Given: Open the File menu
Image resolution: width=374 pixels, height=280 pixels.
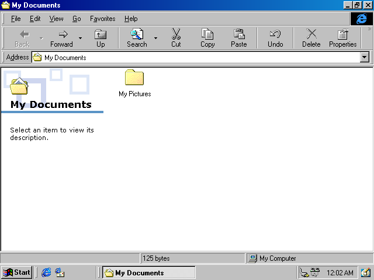Looking at the screenshot, I should [x=16, y=19].
